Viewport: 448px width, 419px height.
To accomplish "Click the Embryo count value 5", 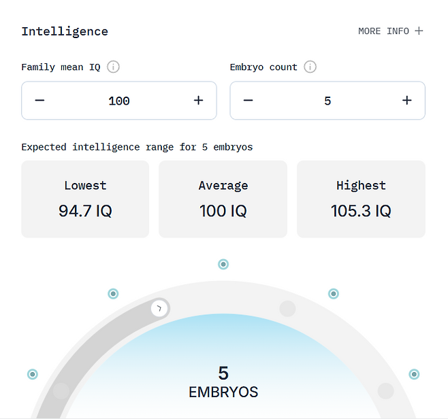I will 327,101.
